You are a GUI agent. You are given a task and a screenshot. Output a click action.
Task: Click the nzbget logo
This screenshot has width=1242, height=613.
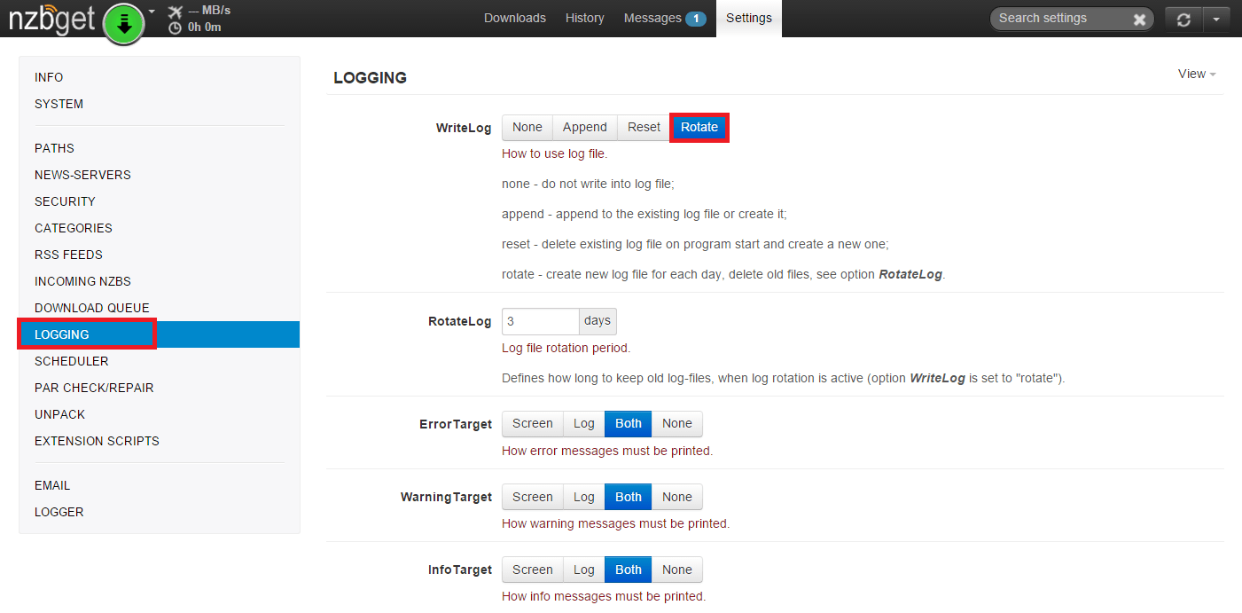(x=51, y=20)
